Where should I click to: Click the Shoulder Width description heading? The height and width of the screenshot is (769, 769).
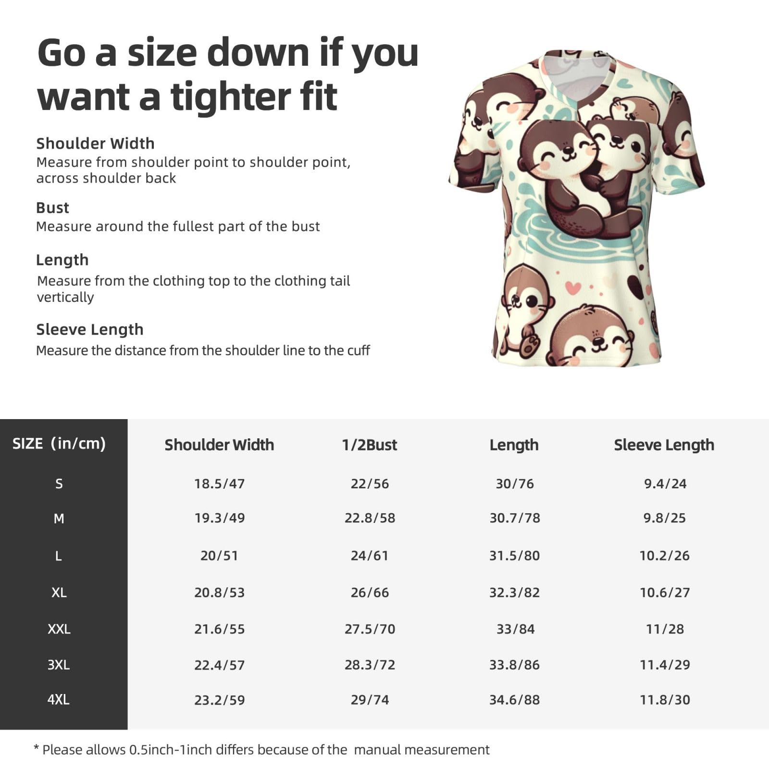click(x=95, y=144)
